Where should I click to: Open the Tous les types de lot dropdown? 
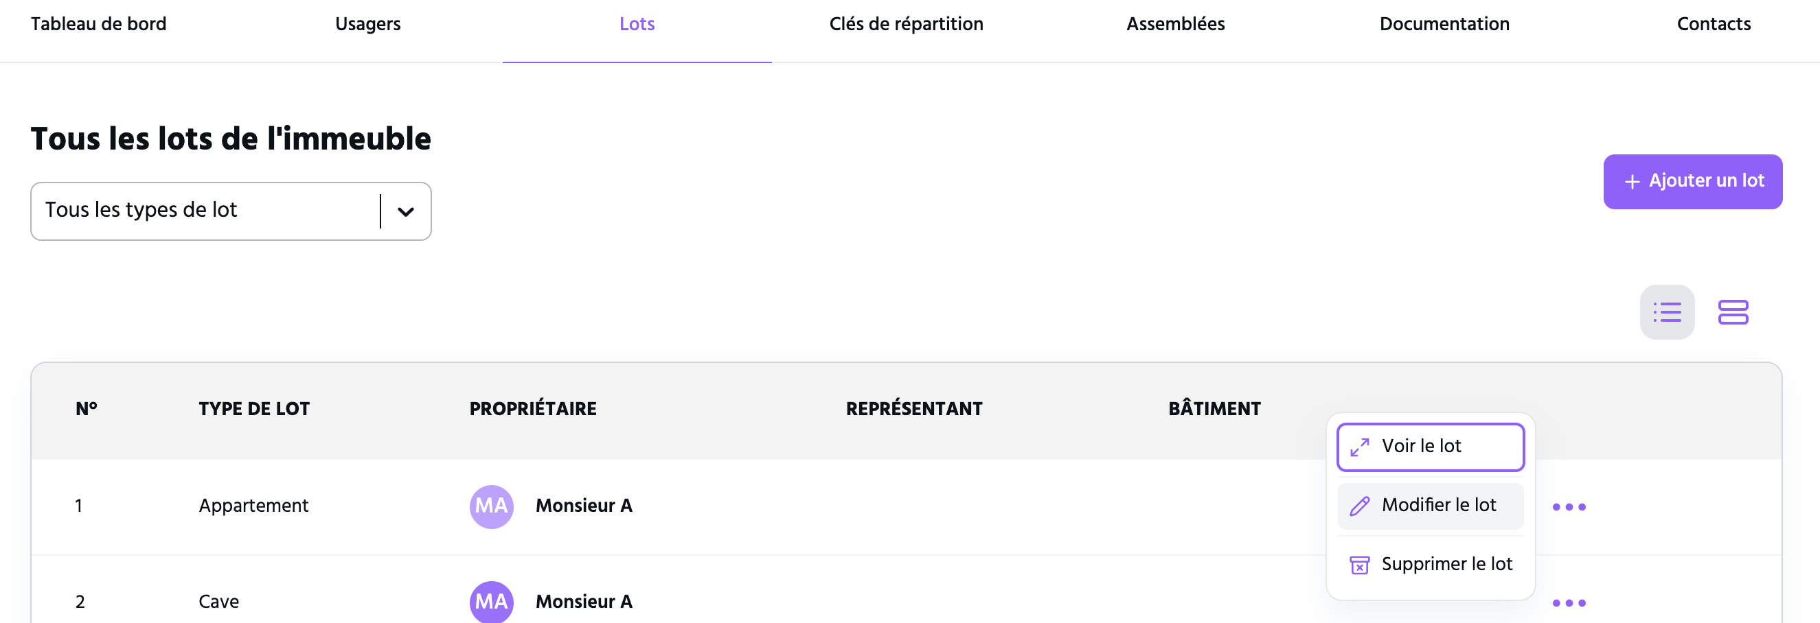click(231, 211)
